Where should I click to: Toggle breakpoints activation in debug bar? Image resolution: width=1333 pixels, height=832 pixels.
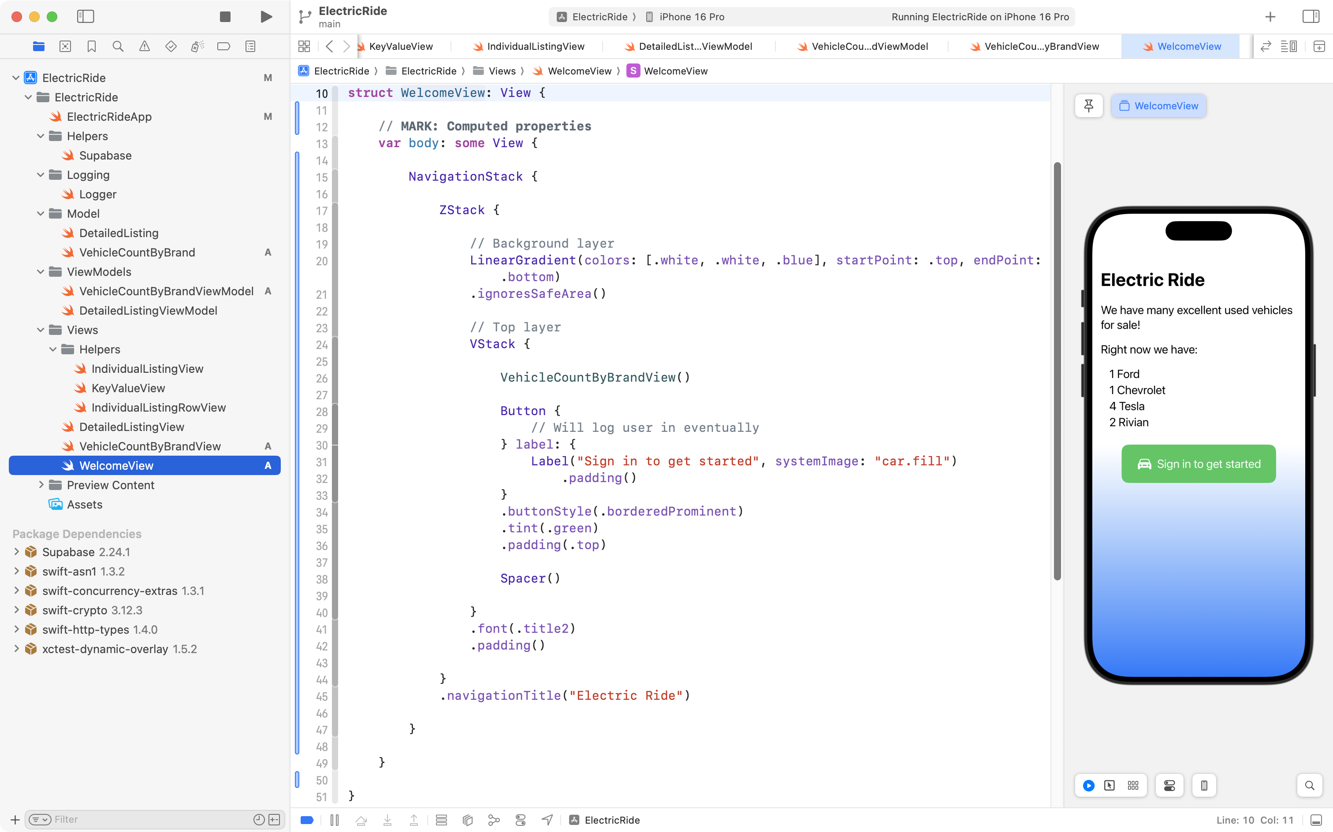click(x=307, y=820)
